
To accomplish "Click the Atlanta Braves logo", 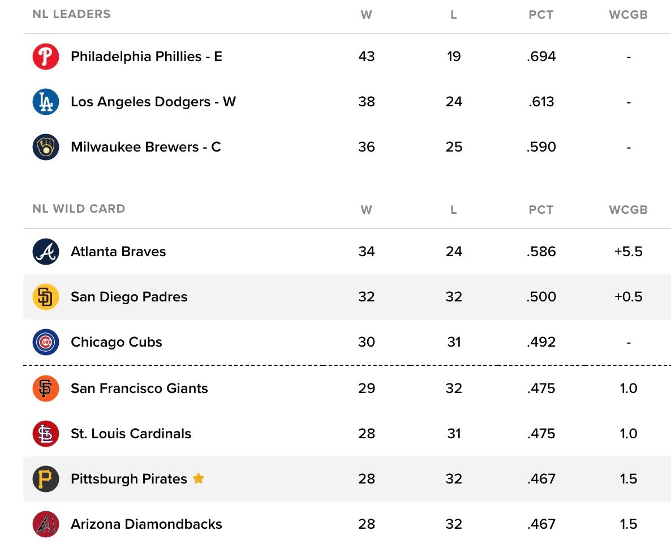I will click(46, 252).
